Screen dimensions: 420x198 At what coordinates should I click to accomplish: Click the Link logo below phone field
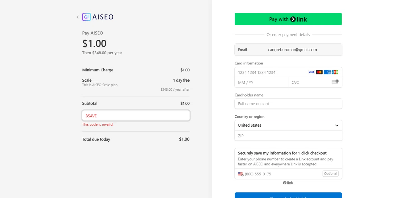click(288, 183)
